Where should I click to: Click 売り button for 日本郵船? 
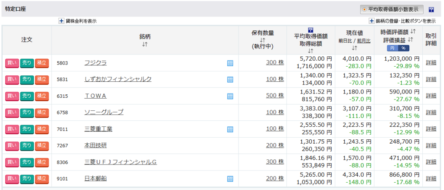click(27, 179)
